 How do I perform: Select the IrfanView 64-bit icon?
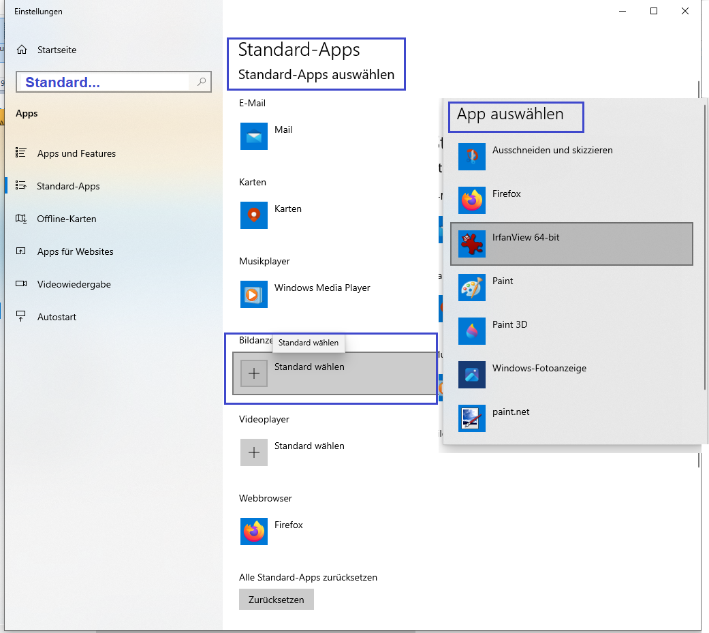click(x=471, y=244)
